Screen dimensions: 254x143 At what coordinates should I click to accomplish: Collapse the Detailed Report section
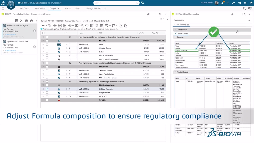tap(175, 72)
